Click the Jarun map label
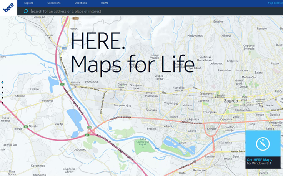283x176 pixels. 183,143
